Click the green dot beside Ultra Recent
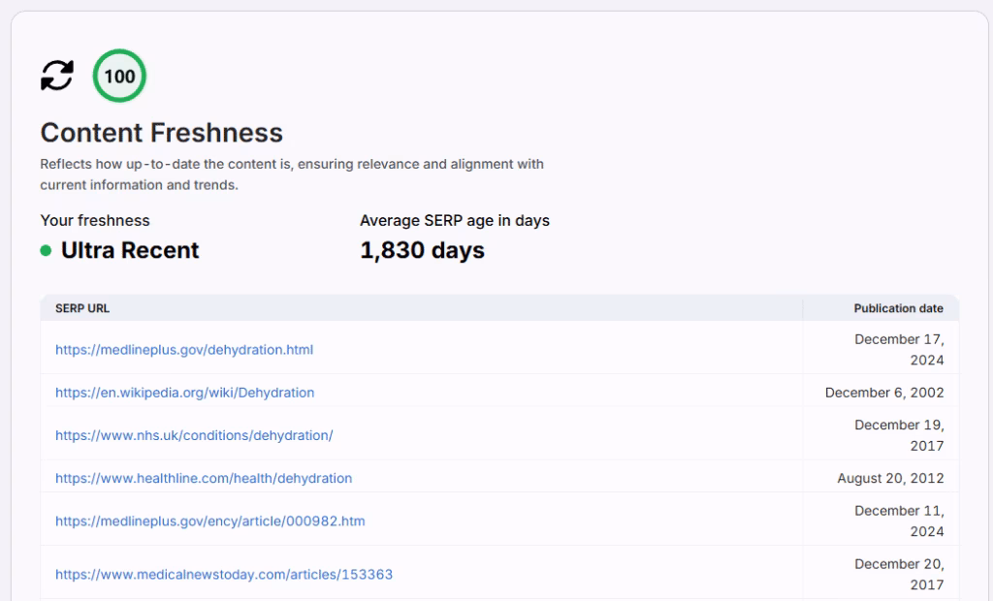Viewport: 993px width, 601px height. click(x=46, y=250)
